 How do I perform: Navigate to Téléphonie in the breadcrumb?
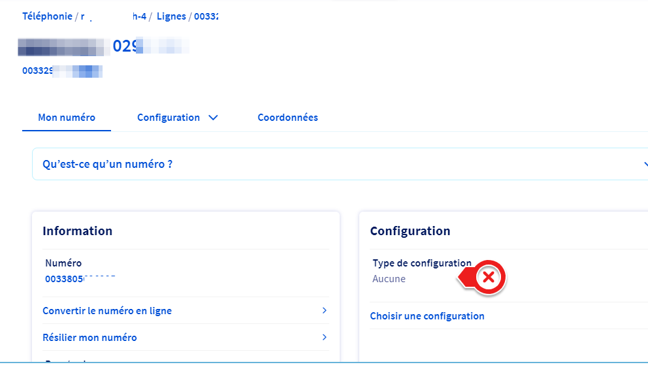47,16
